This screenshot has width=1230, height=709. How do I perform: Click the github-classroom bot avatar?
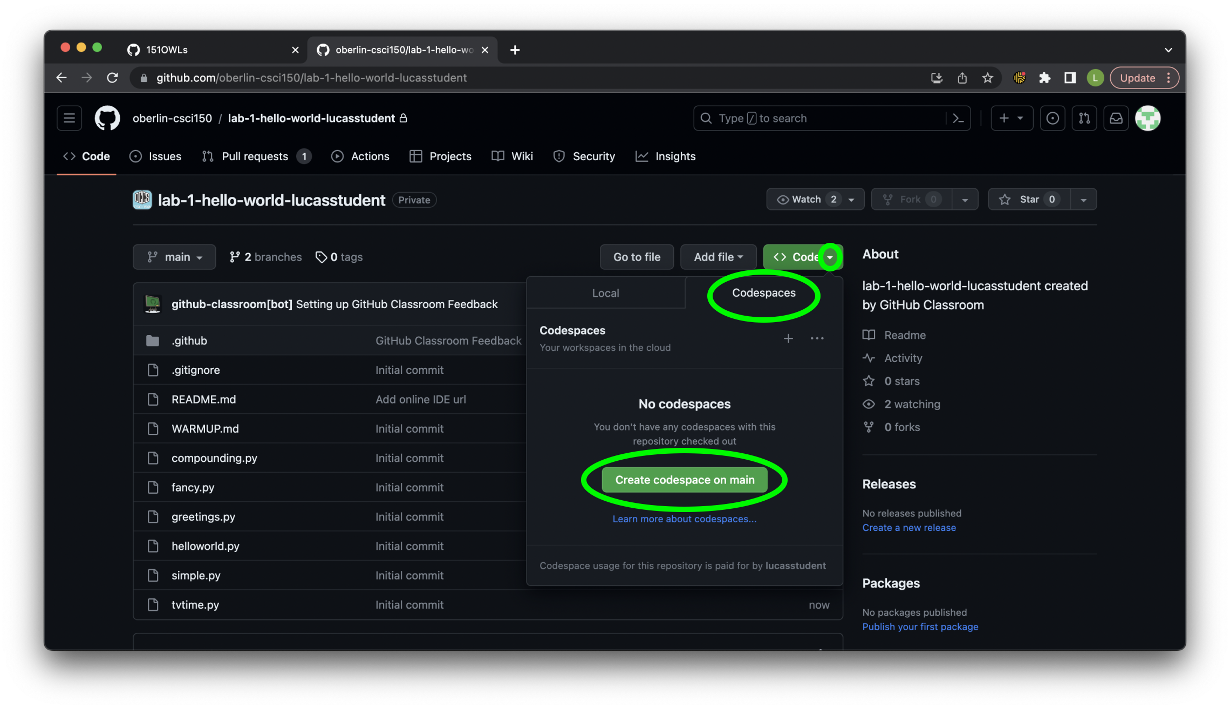coord(153,304)
